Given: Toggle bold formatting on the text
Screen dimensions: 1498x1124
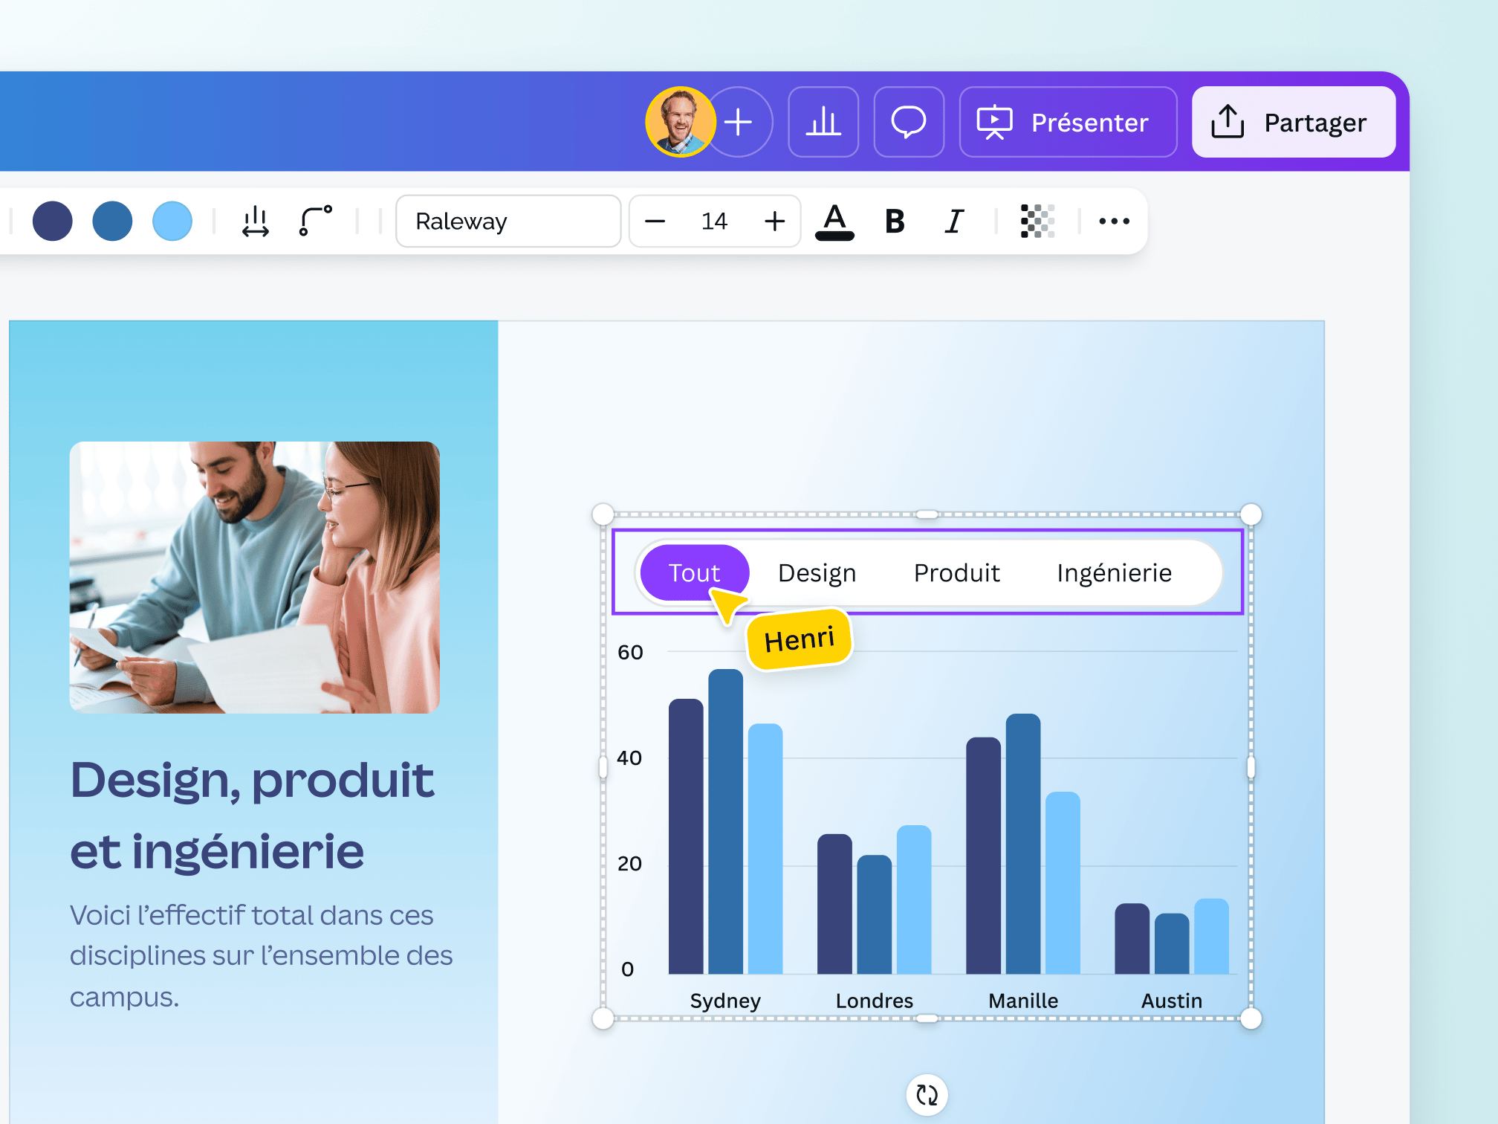Looking at the screenshot, I should tap(894, 221).
